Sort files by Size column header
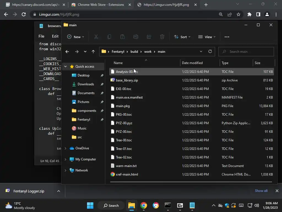Screen dimensions: 282x212 (257, 63)
